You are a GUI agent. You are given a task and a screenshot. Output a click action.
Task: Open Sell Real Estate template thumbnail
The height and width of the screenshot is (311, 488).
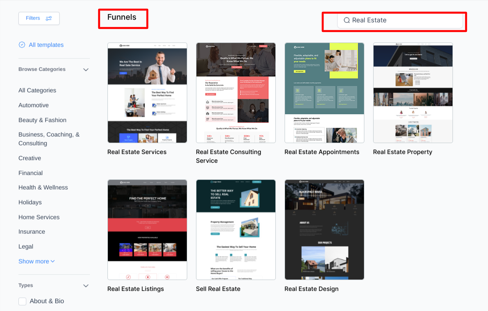pyautogui.click(x=235, y=230)
